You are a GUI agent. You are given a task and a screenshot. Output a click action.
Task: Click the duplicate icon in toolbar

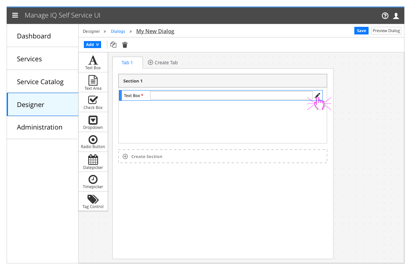coord(113,44)
